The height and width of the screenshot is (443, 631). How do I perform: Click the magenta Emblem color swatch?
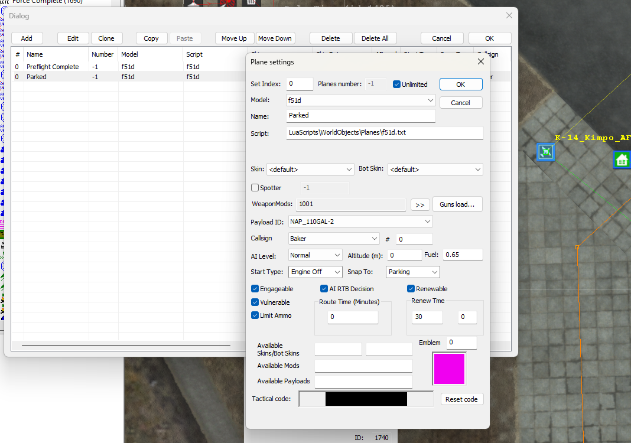(449, 369)
